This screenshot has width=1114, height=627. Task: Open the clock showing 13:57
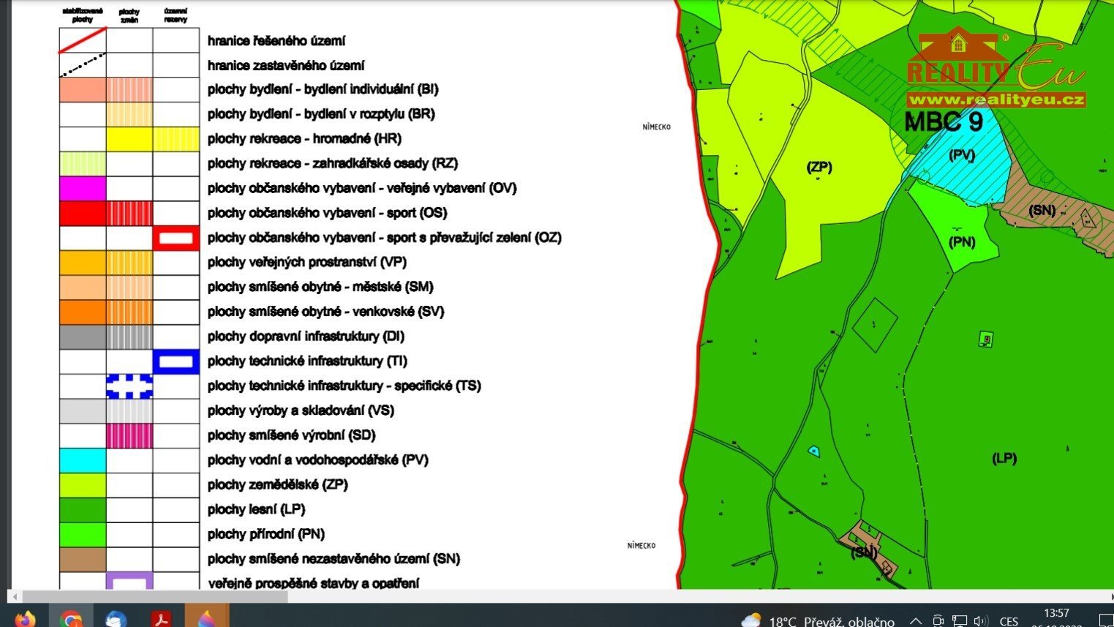[x=1055, y=617]
